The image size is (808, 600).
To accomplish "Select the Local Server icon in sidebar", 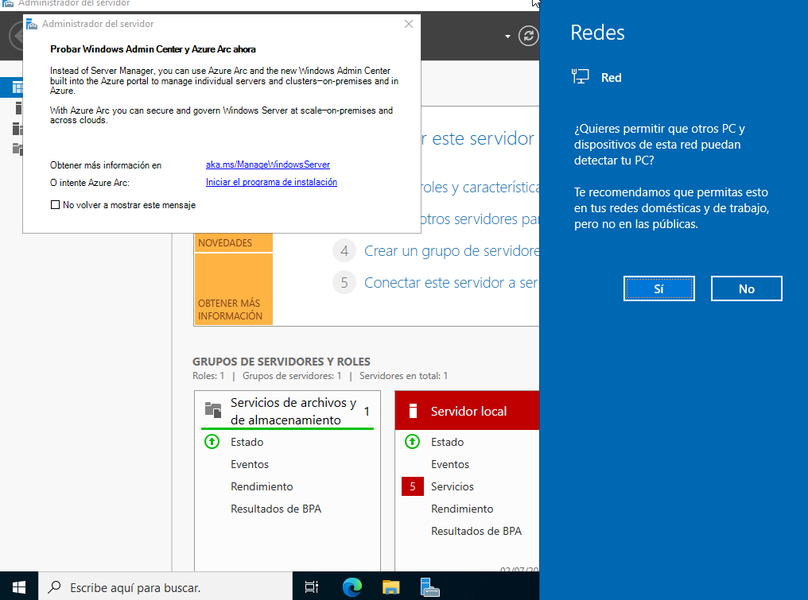I will (x=18, y=107).
